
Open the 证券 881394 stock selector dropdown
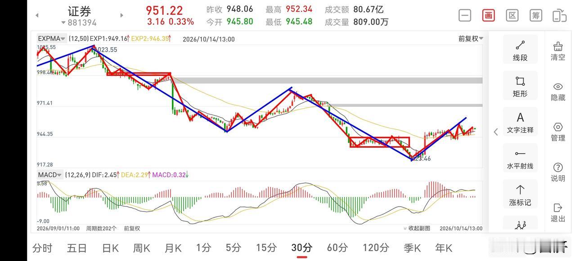[79, 16]
